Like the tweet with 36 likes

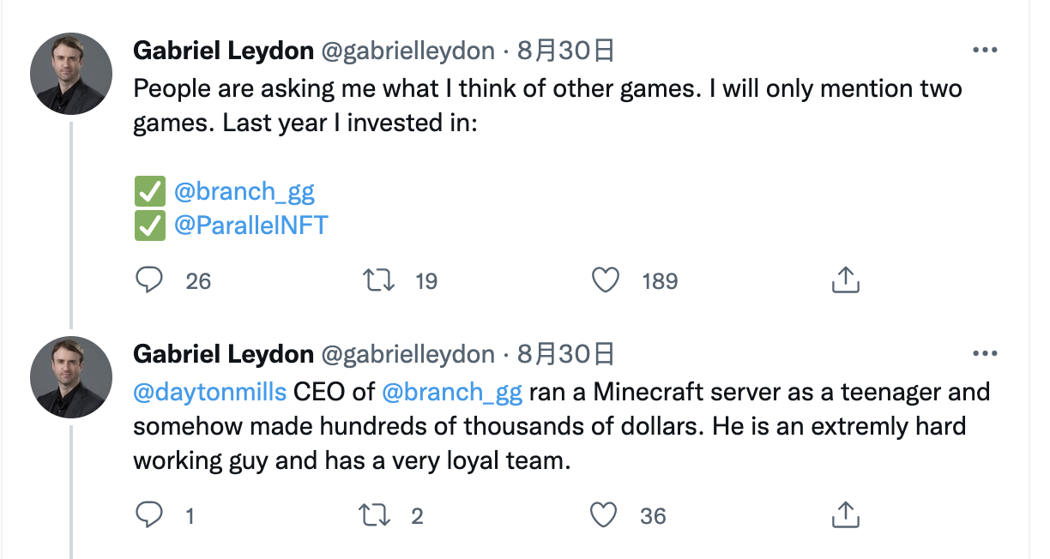(605, 515)
